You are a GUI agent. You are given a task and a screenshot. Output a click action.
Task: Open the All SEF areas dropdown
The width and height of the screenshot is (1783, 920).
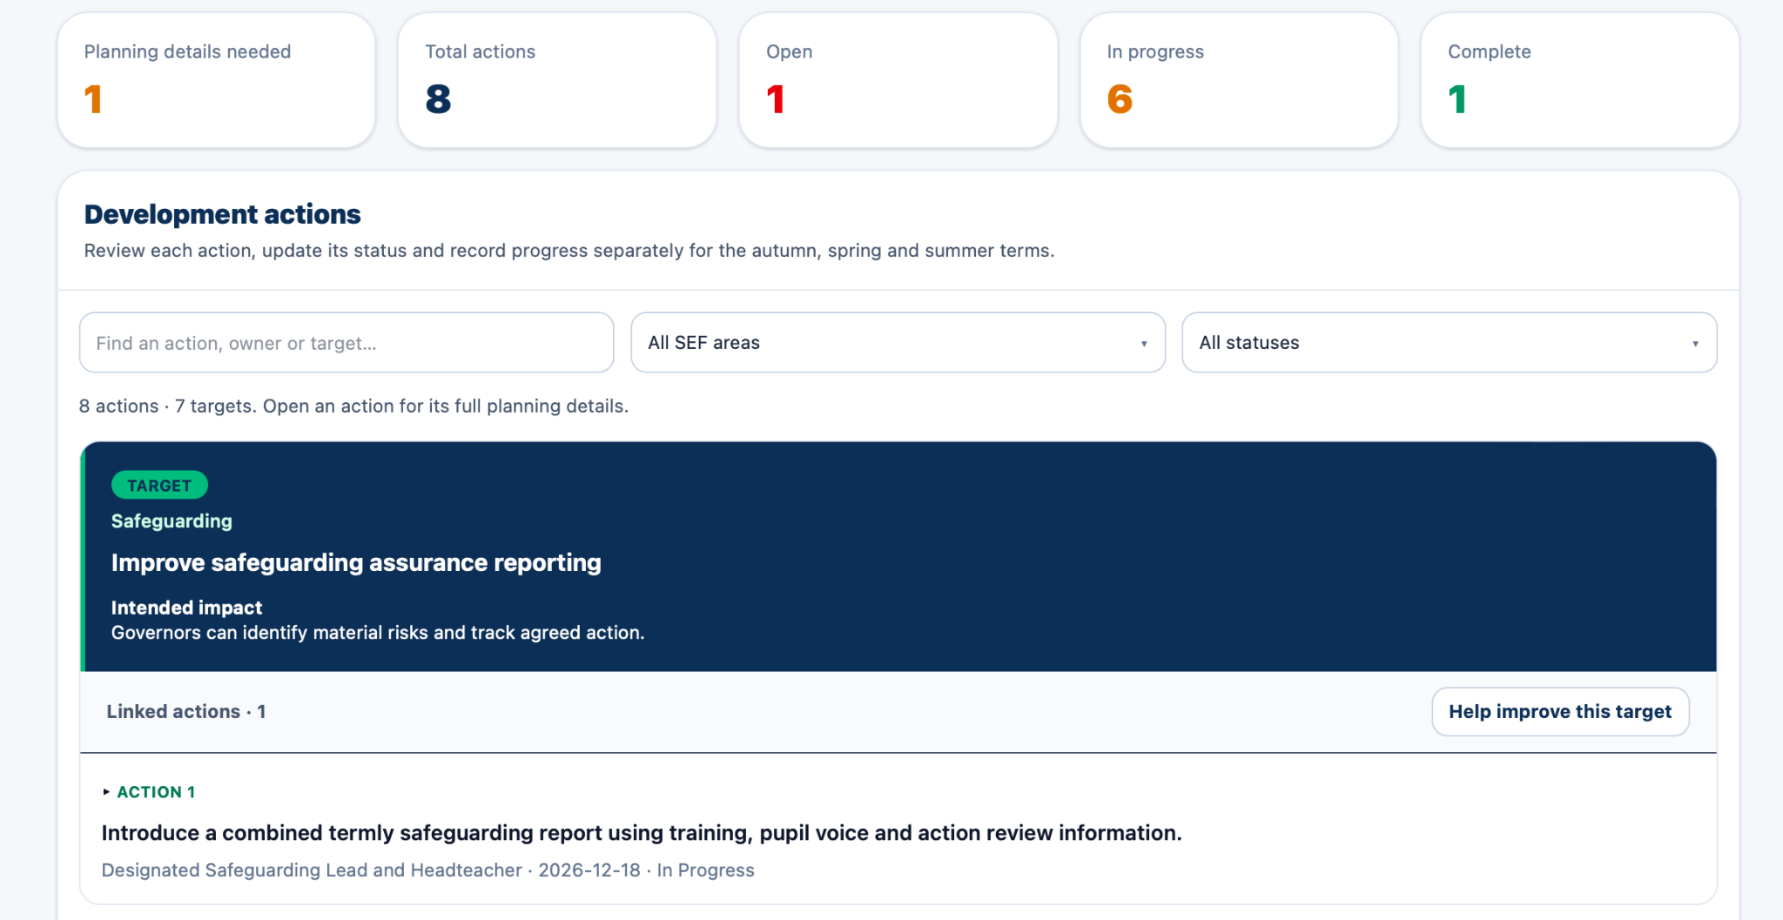[898, 343]
